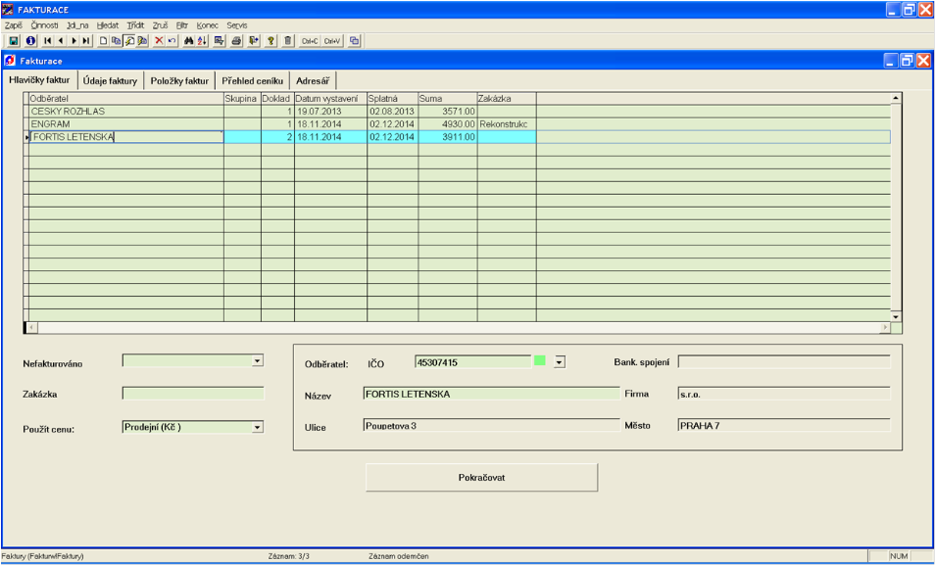The width and height of the screenshot is (935, 565).
Task: Open the Zapiš menu
Action: [x=13, y=25]
